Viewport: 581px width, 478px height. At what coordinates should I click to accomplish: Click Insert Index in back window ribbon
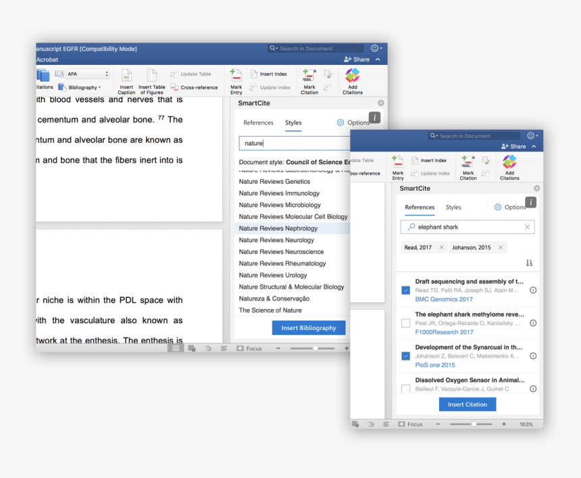click(269, 74)
